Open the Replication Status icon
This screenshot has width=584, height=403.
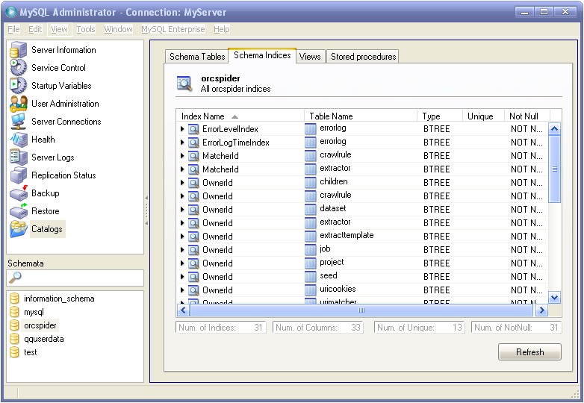coord(19,175)
